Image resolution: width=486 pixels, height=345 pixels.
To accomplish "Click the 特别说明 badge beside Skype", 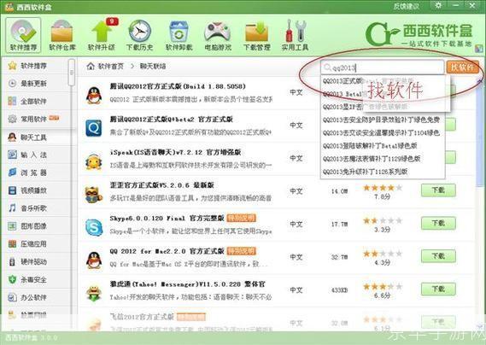I will tap(242, 219).
